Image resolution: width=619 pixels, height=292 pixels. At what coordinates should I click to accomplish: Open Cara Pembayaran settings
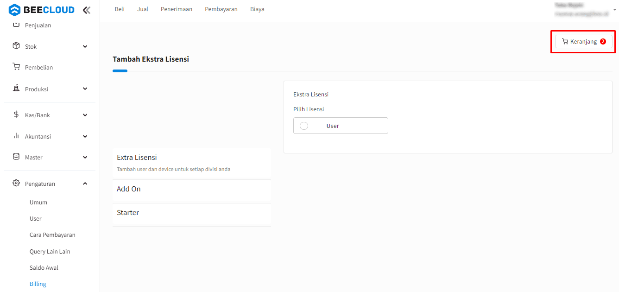(52, 235)
